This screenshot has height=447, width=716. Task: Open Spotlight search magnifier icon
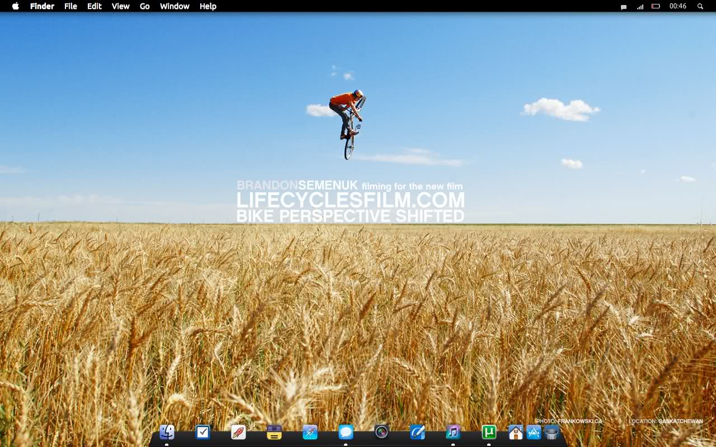pos(700,6)
